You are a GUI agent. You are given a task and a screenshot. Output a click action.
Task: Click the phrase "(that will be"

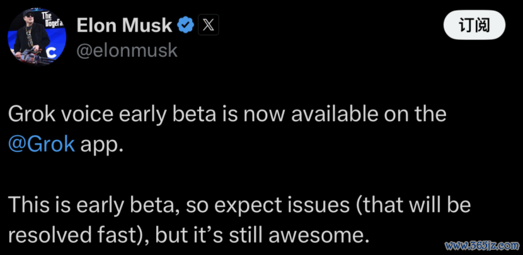(x=412, y=205)
